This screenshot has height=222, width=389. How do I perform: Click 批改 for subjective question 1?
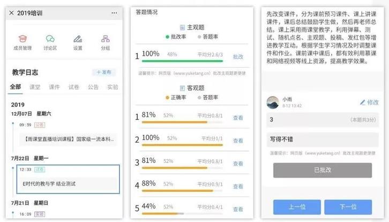click(x=238, y=57)
